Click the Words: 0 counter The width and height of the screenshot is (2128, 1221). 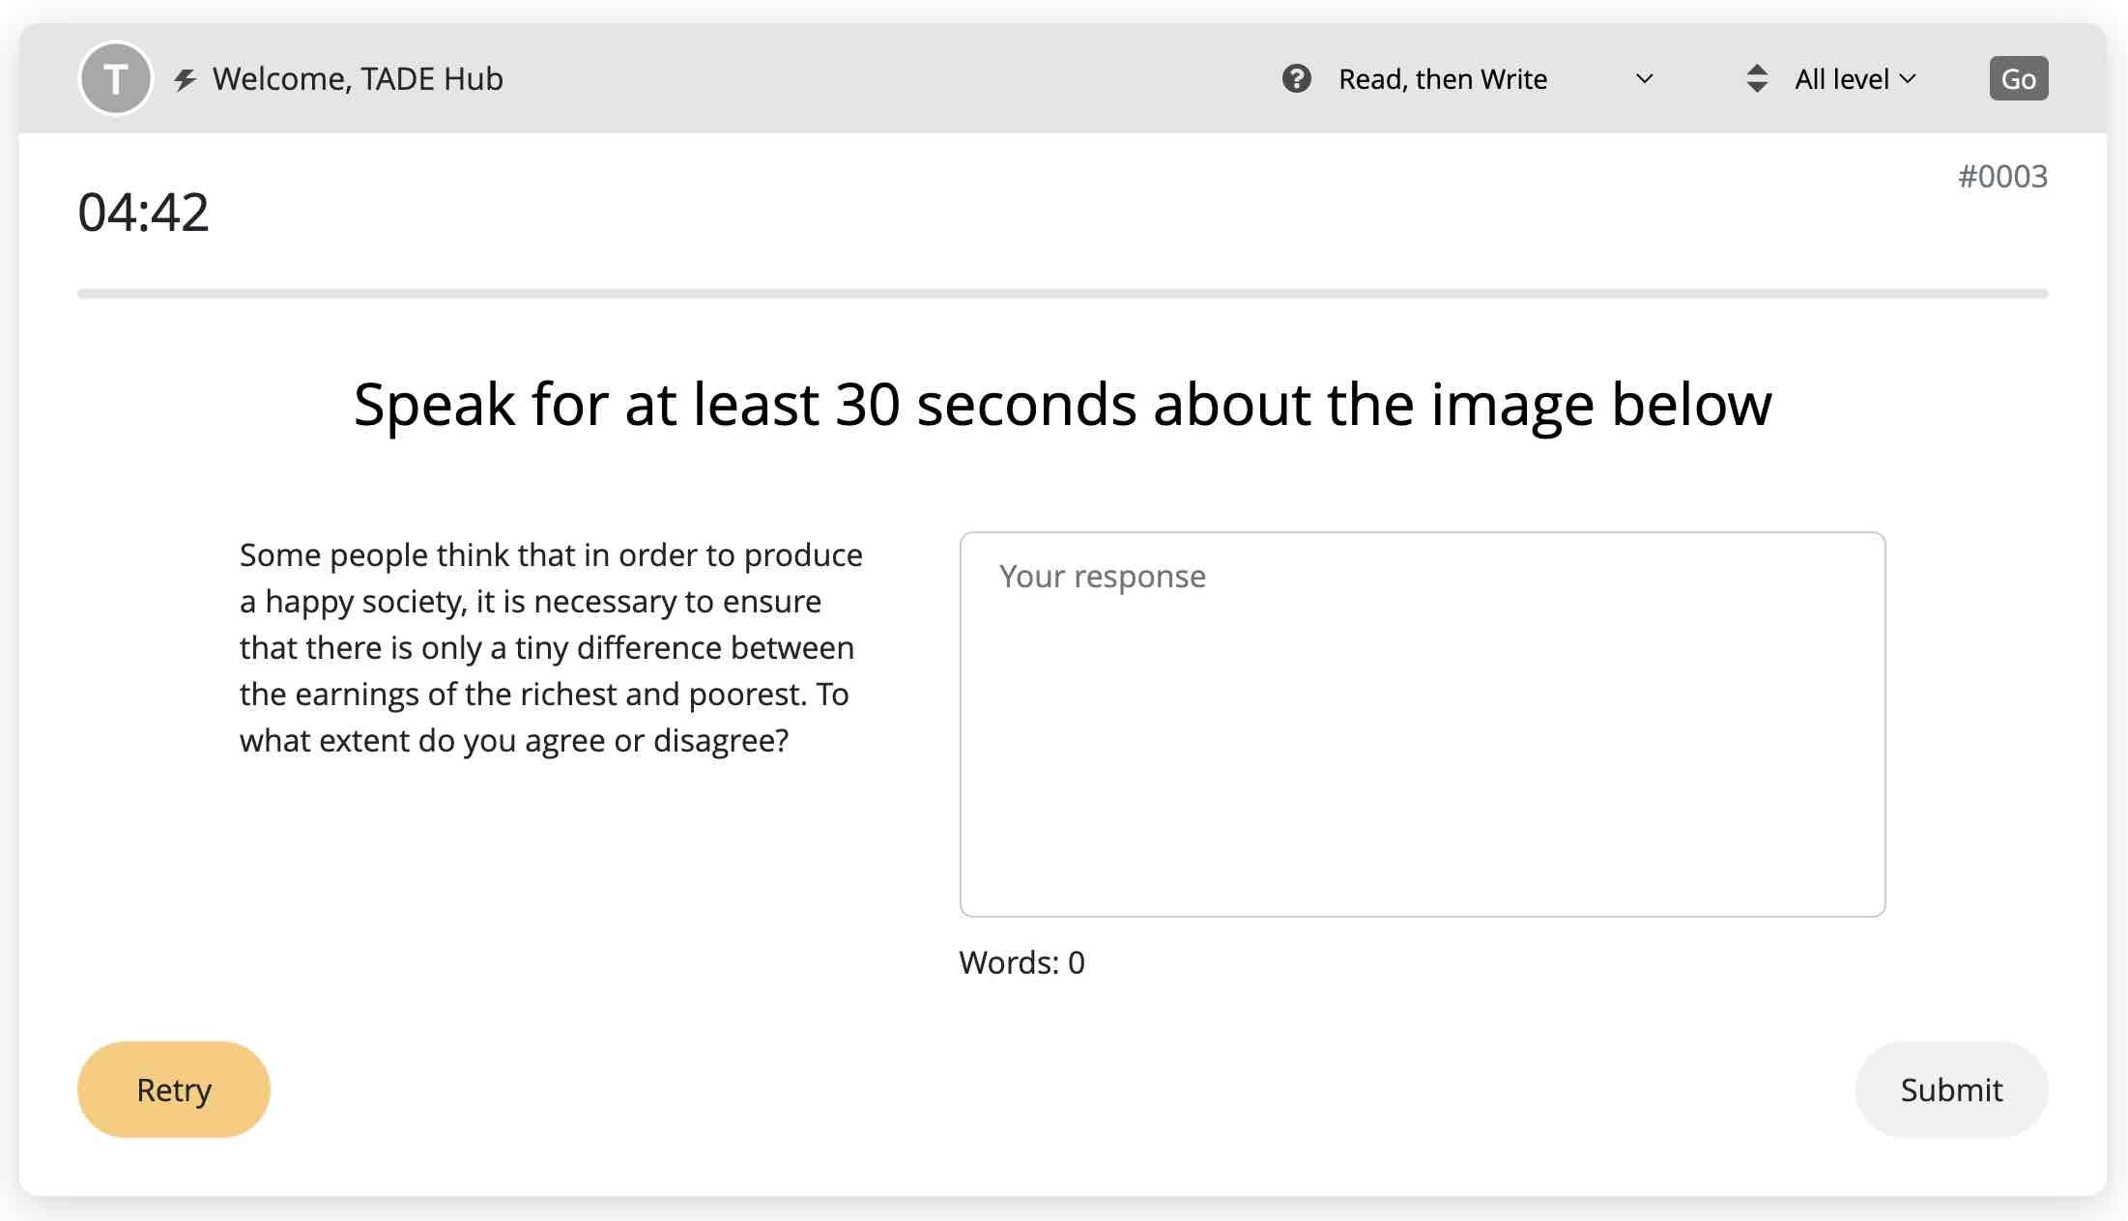click(1021, 962)
